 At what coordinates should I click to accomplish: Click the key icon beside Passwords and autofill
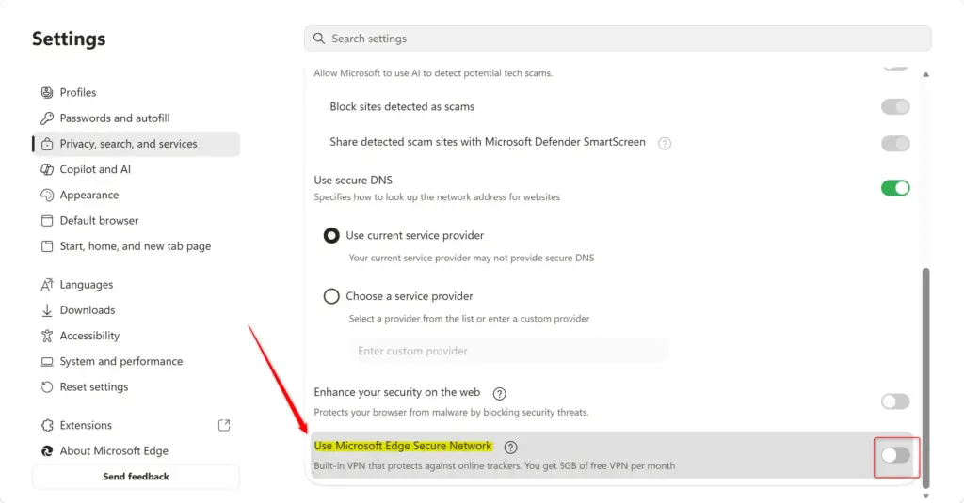pyautogui.click(x=47, y=118)
